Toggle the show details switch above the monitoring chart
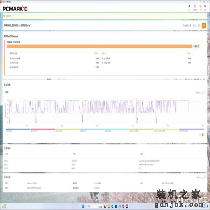Screen dimensions: 210x210 [202, 92]
